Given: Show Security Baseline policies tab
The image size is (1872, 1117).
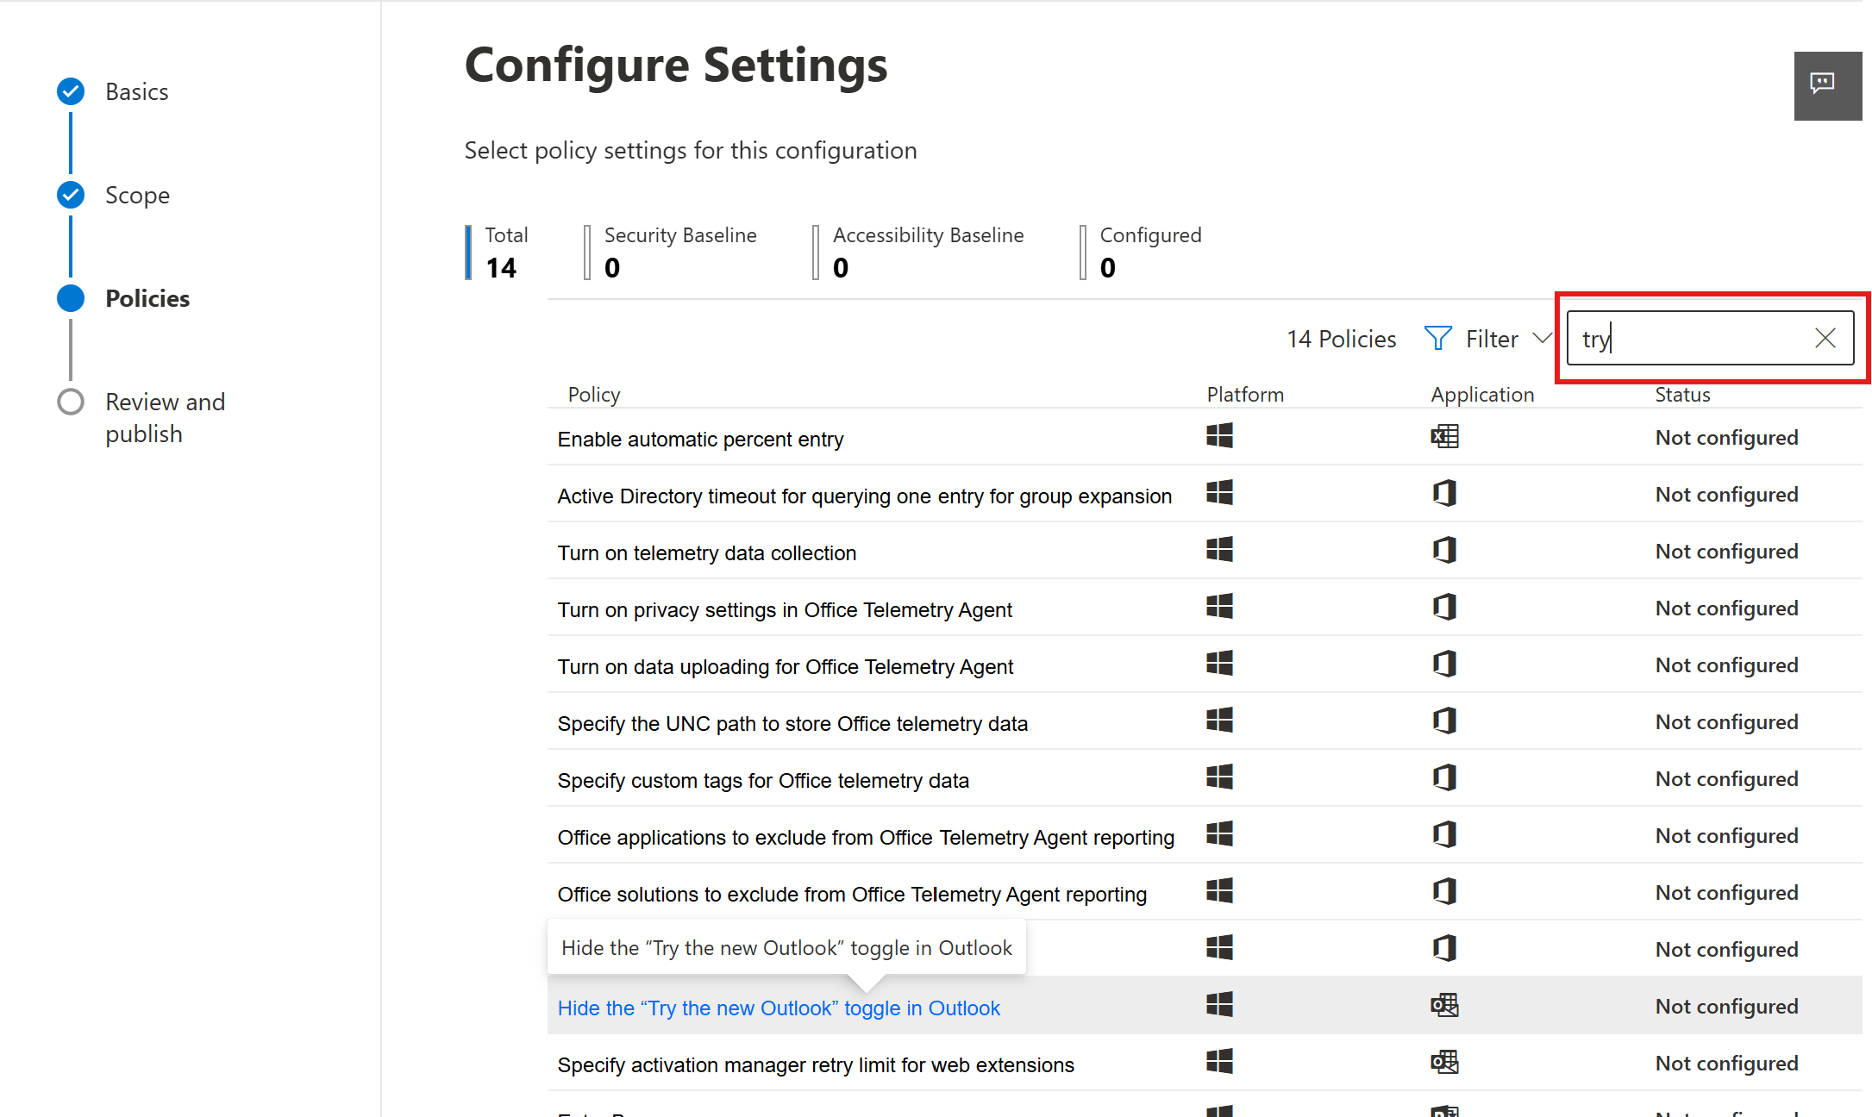Looking at the screenshot, I should click(x=679, y=252).
